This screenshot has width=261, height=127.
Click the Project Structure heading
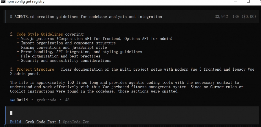tap(35, 69)
